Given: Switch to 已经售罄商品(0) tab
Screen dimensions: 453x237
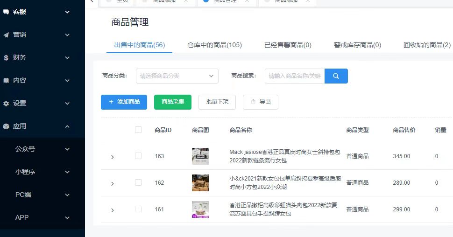Looking at the screenshot, I should coord(288,45).
